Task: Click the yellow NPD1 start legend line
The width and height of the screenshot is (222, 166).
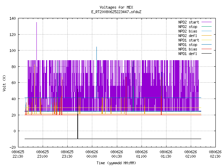Action: pos(207,40)
